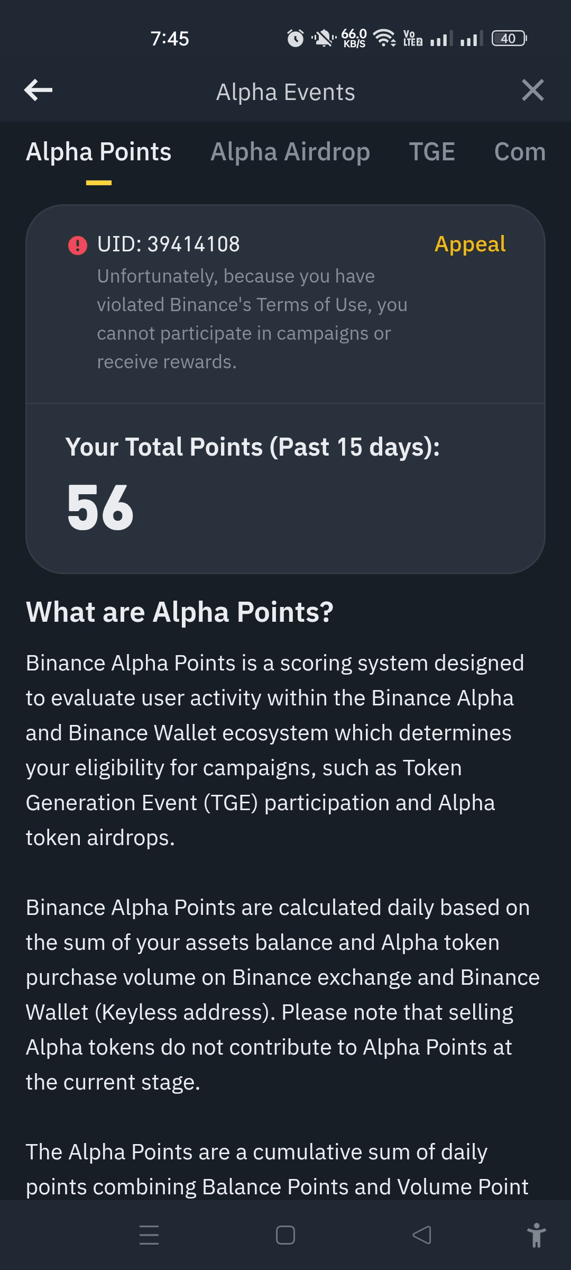
Task: Tap the Wi-Fi status icon
Action: point(384,38)
